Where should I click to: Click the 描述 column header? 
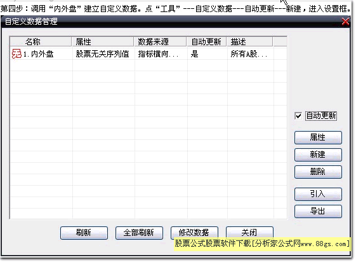pos(250,41)
